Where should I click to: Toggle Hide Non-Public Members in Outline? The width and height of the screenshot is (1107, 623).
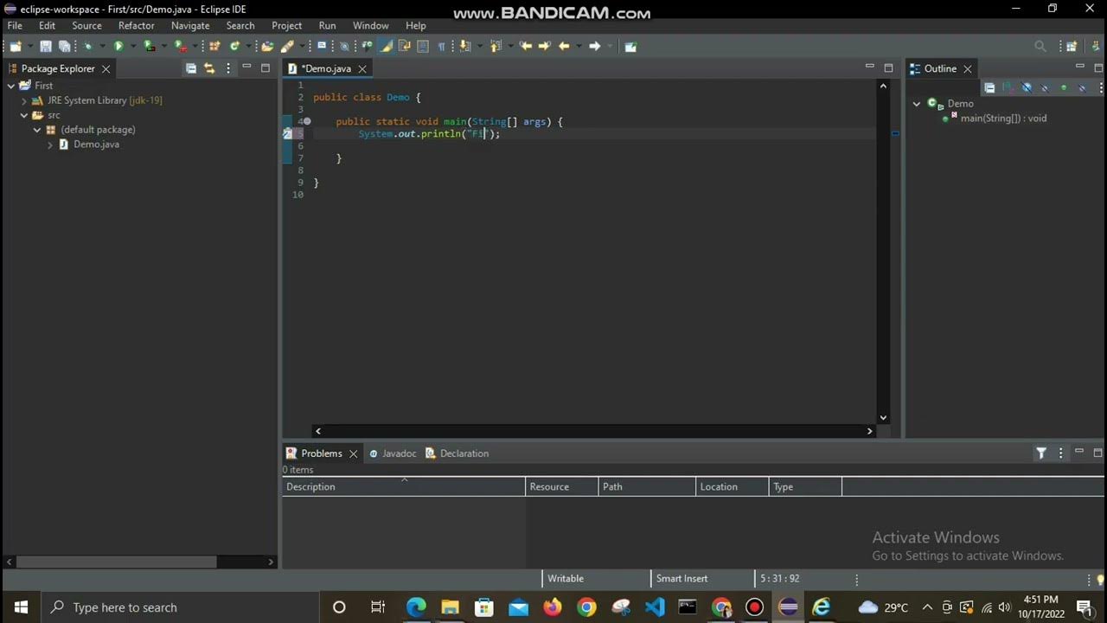click(x=1064, y=87)
